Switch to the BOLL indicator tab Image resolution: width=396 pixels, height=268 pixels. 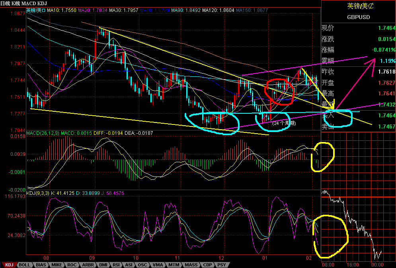point(25,265)
